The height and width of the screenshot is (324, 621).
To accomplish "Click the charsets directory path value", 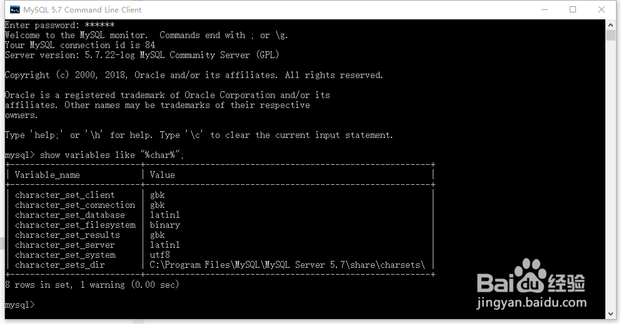I will tap(287, 265).
